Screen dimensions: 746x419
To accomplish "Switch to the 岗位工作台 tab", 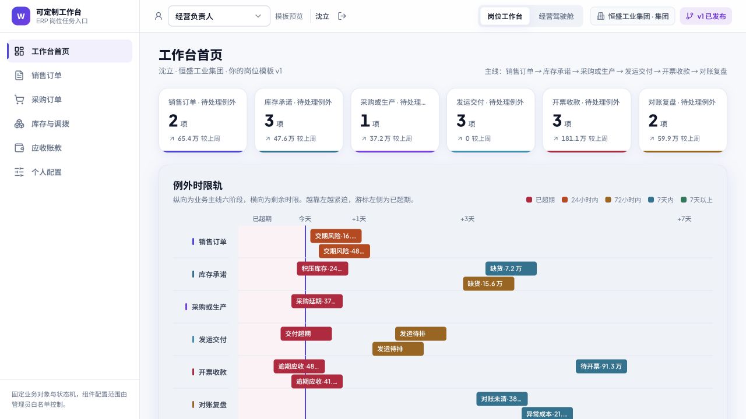I will tap(505, 16).
